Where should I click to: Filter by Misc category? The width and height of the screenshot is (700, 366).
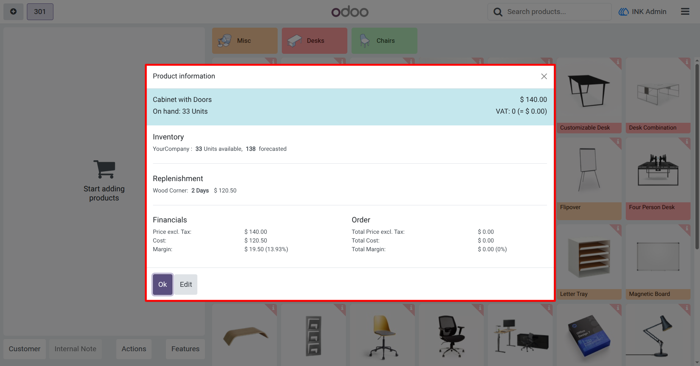[x=245, y=41]
